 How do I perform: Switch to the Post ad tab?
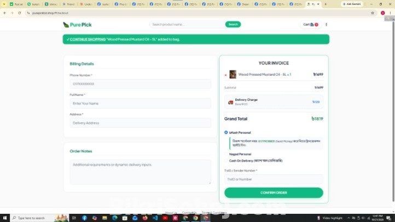tap(16, 4)
